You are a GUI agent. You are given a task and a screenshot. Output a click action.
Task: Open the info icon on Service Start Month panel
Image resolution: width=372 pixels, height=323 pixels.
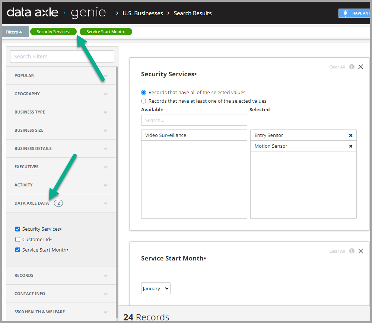pyautogui.click(x=352, y=251)
